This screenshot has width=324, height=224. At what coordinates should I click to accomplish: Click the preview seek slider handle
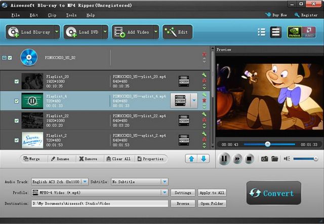(268, 144)
